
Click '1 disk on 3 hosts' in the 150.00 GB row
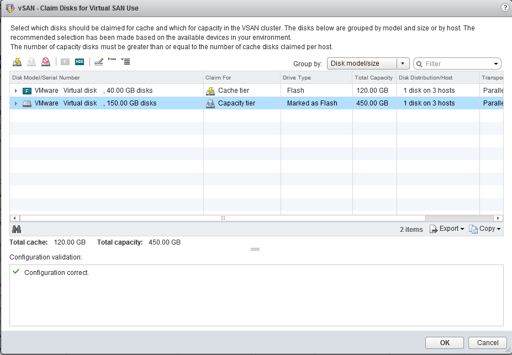[x=429, y=103]
